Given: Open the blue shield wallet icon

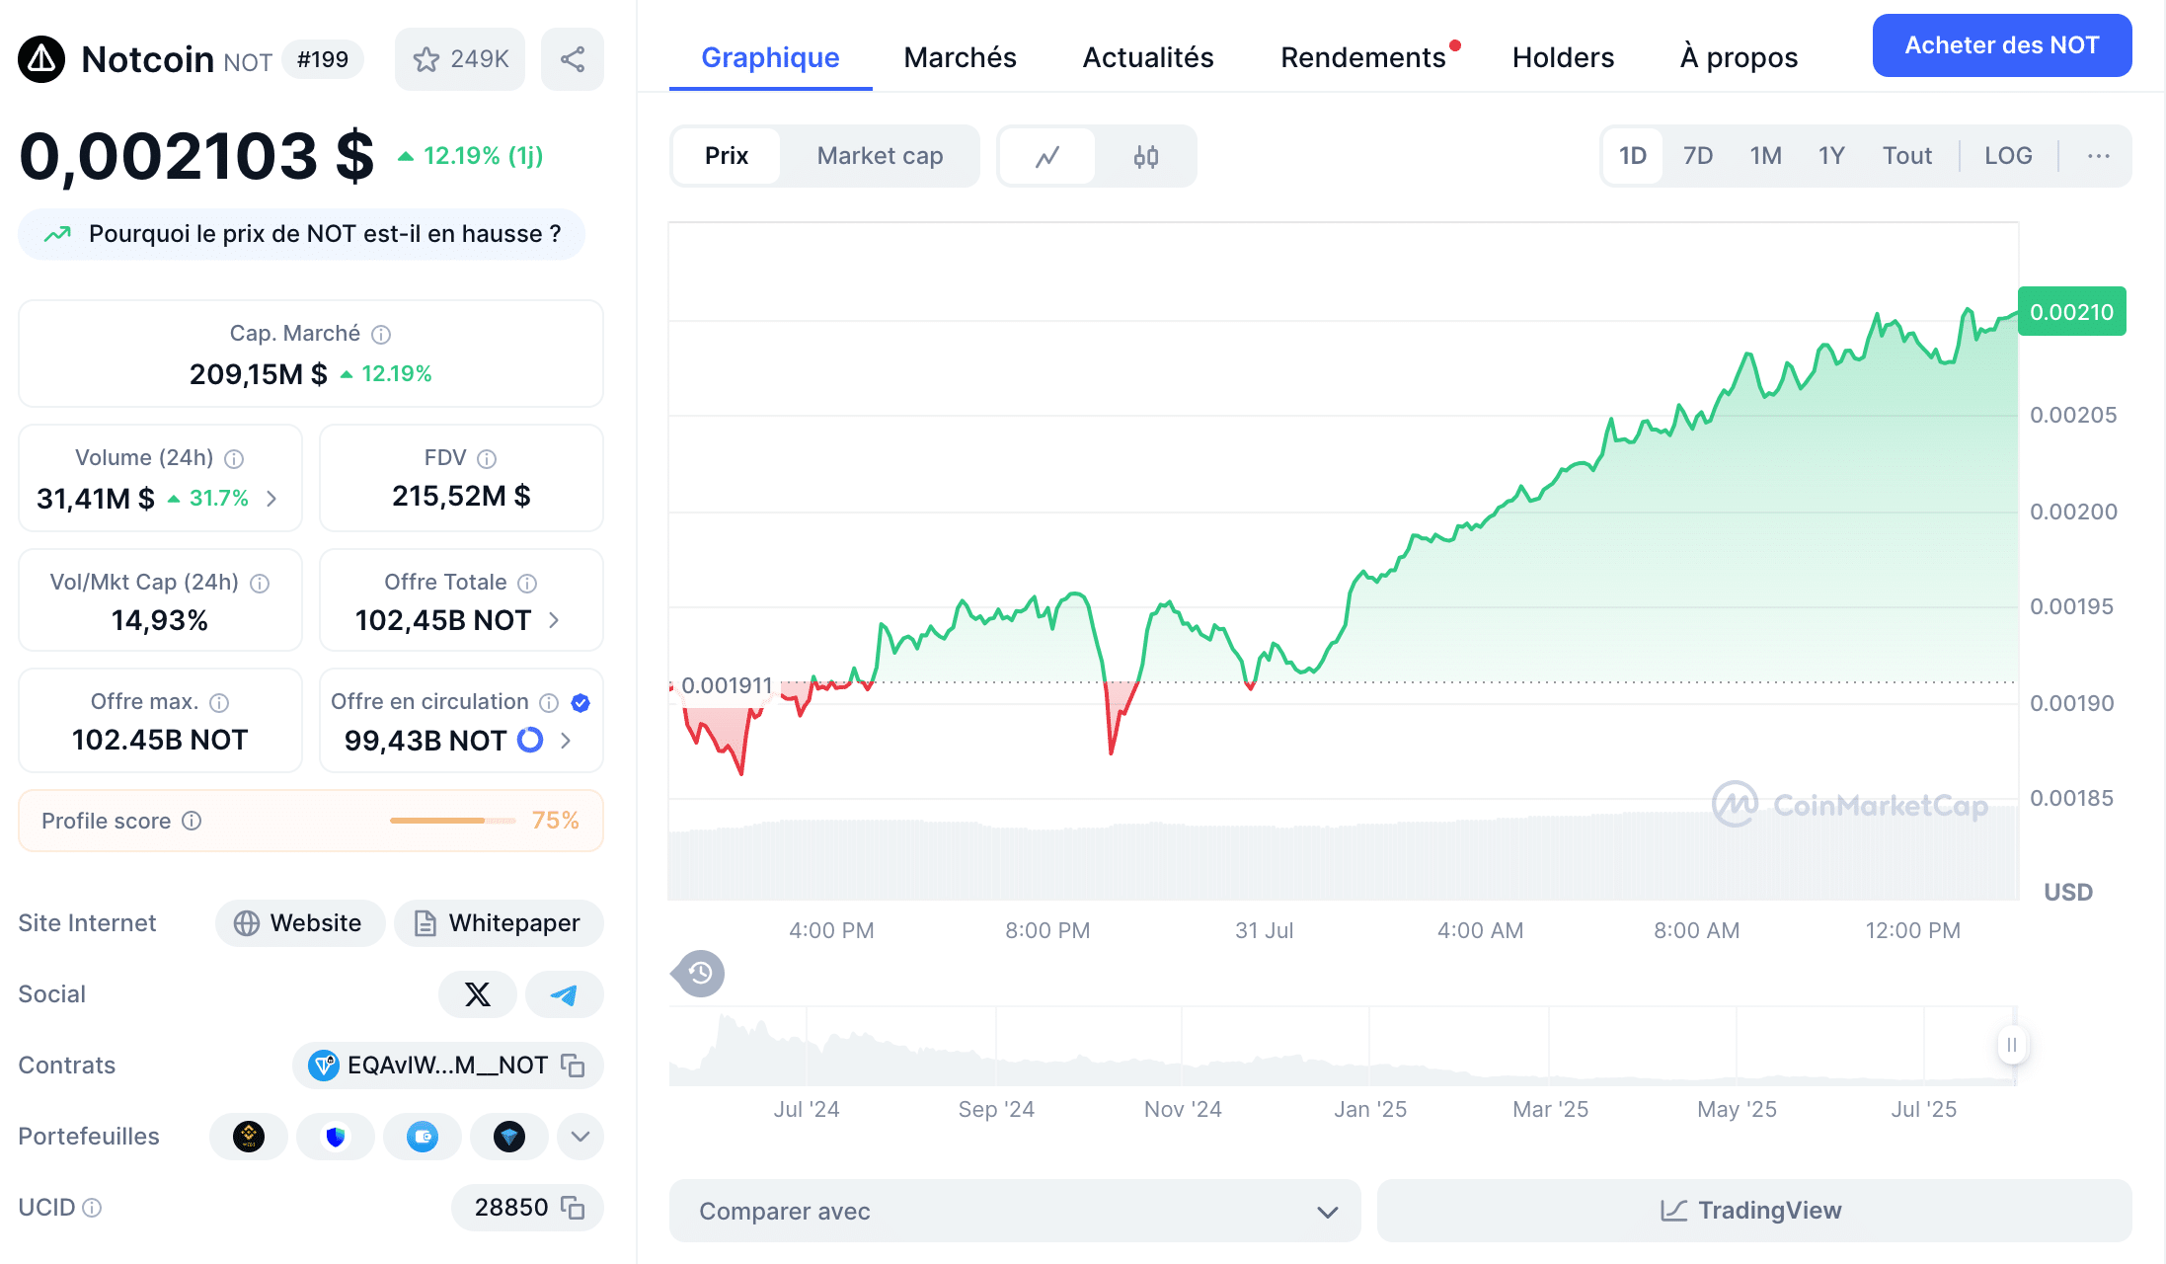Looking at the screenshot, I should tap(336, 1137).
